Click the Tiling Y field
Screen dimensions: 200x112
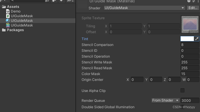click(164, 26)
